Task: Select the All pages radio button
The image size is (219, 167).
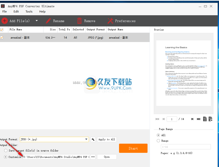Action: coord(158,135)
